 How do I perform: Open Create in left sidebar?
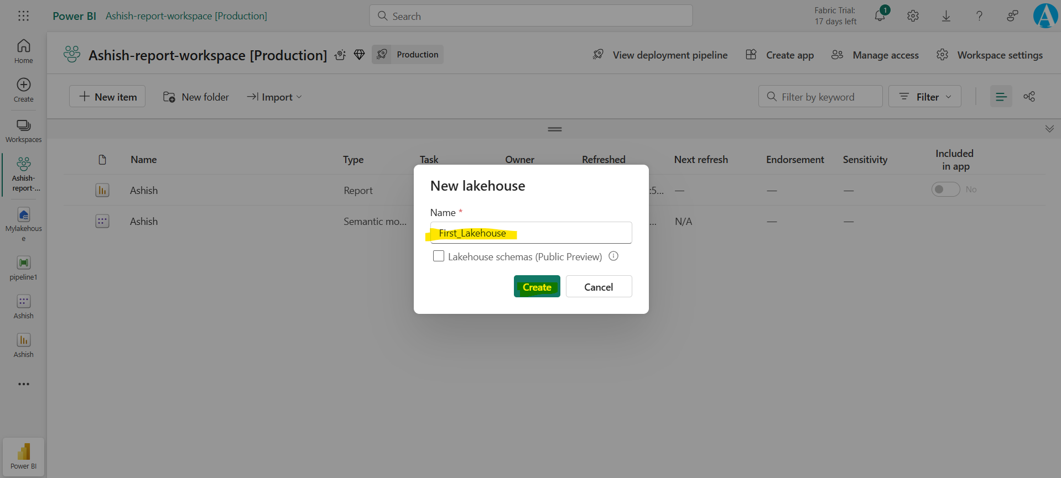[x=23, y=90]
